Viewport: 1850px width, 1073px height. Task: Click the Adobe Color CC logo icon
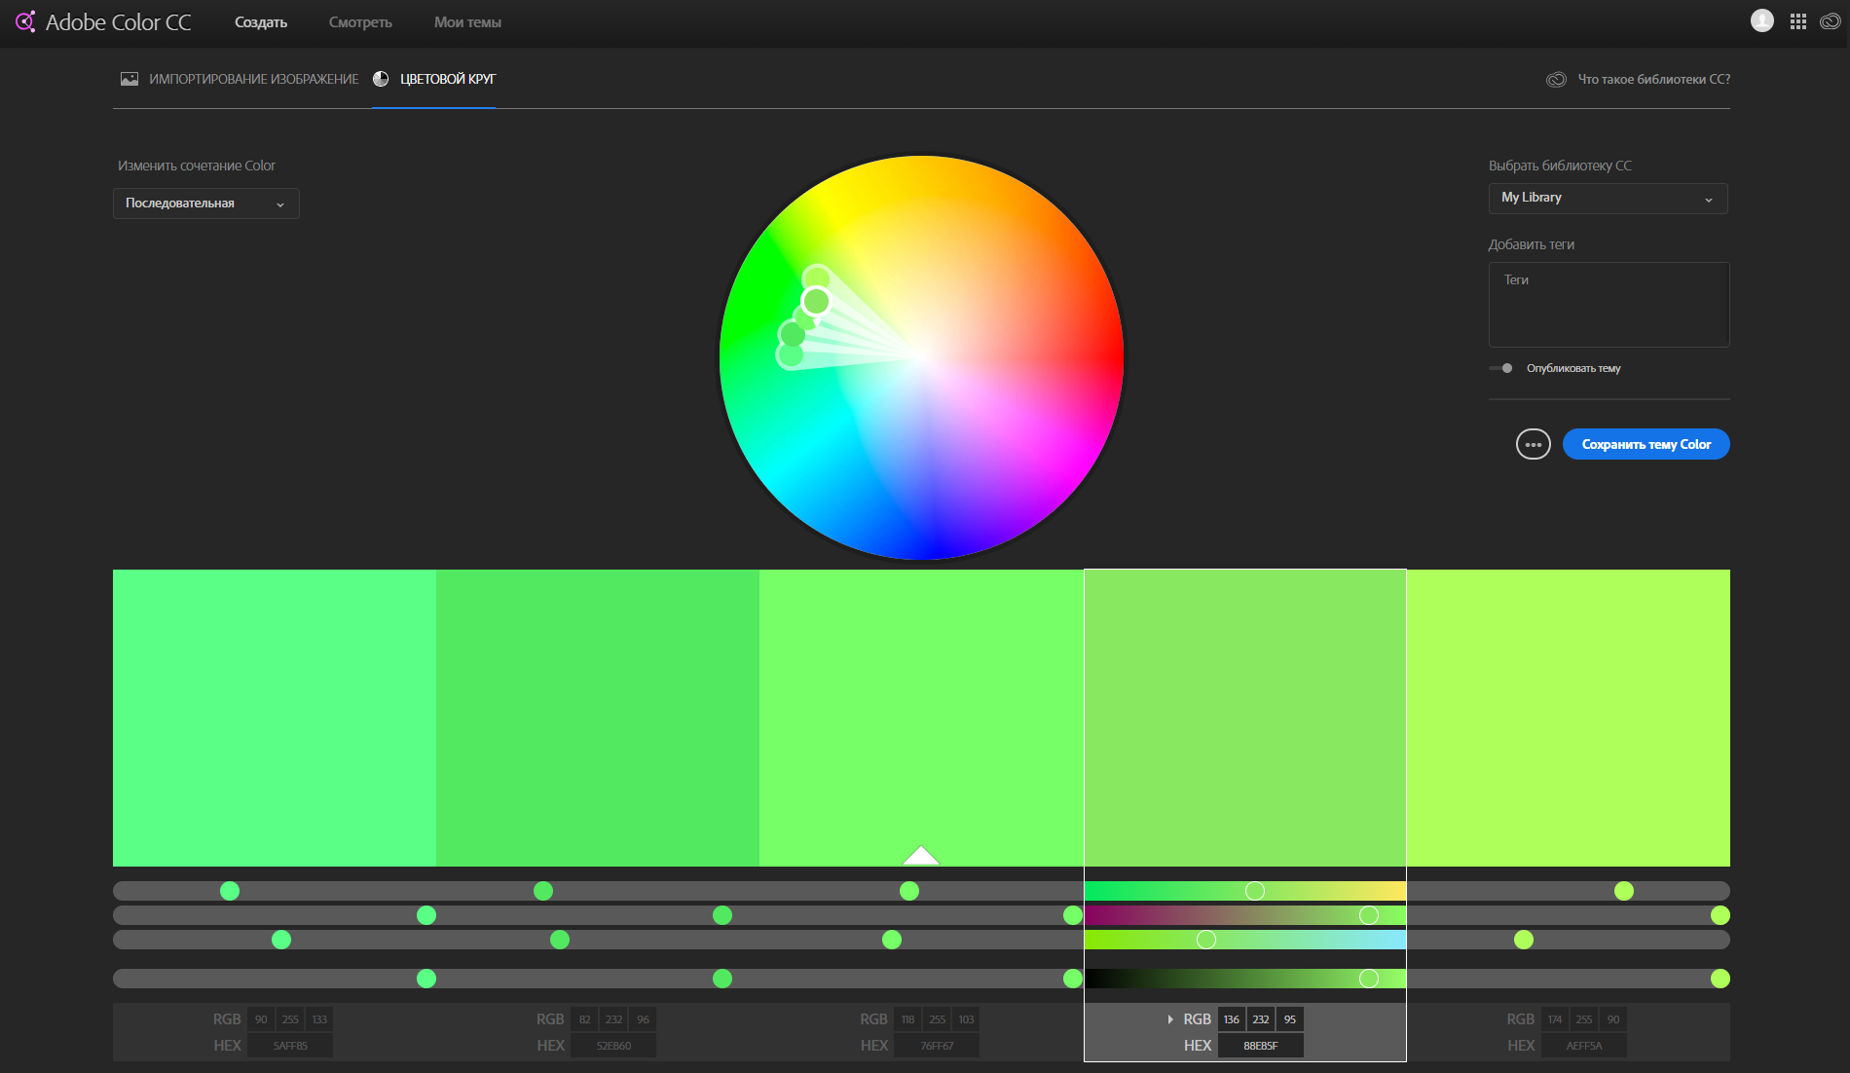tap(25, 21)
